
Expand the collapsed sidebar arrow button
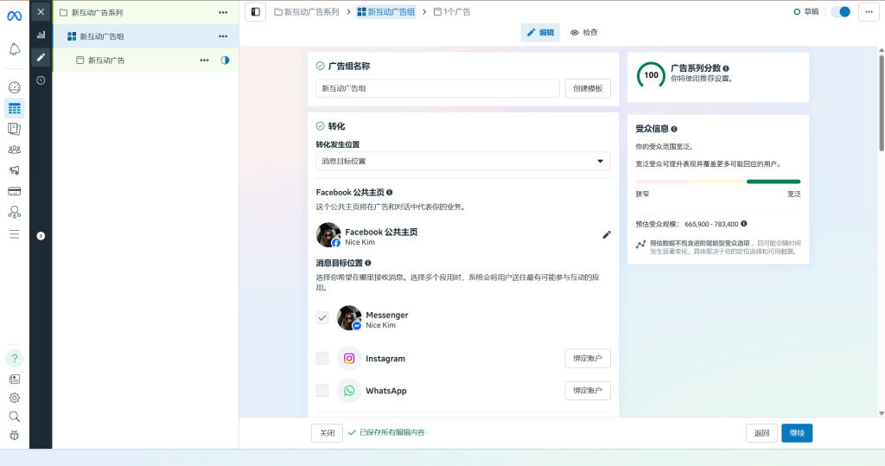(41, 235)
